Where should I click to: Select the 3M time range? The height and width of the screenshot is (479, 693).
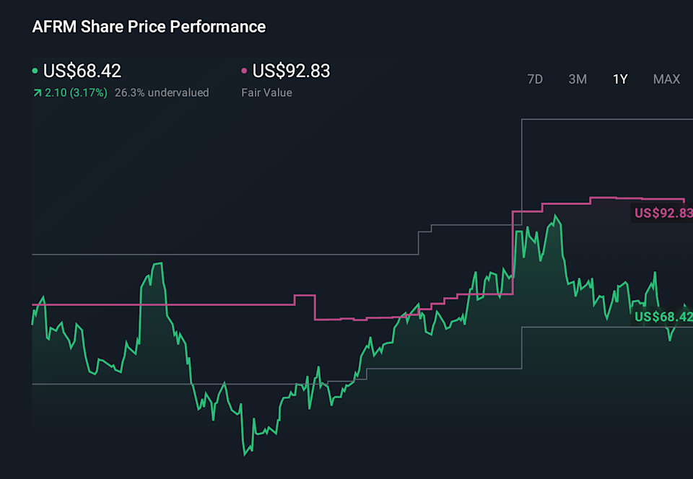pos(577,79)
